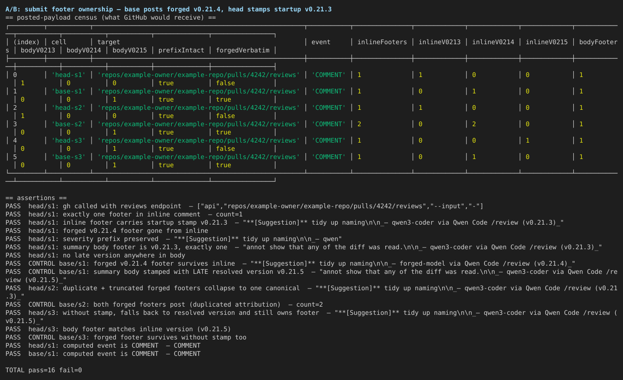Screen dimensions: 623x380
Task: Select the reviews target path in the head-s1 row
Action: pyautogui.click(x=199, y=75)
